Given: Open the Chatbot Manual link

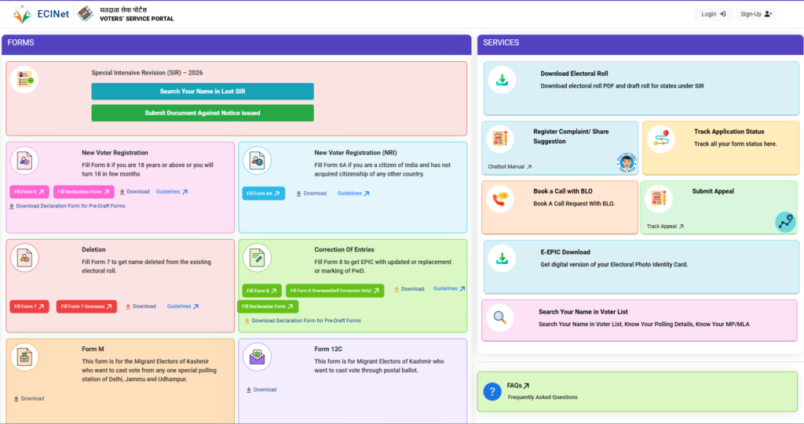Looking at the screenshot, I should 510,167.
